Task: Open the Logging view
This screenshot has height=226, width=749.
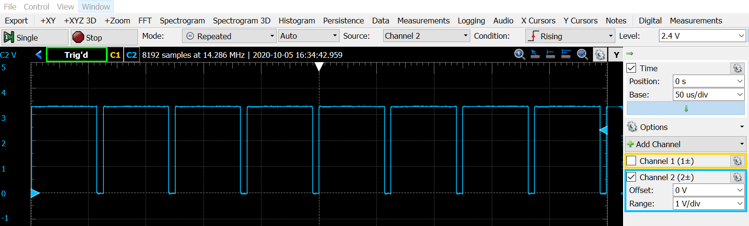Action: [471, 21]
